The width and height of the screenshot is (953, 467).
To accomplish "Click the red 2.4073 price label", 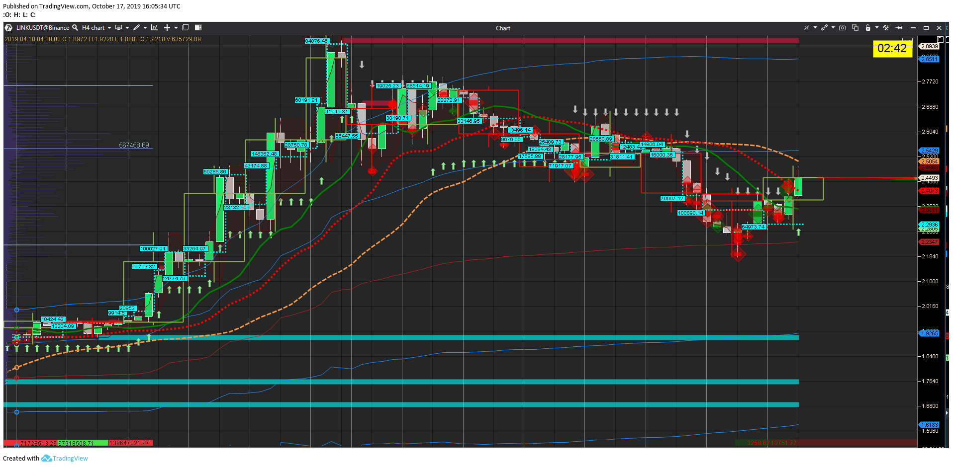I will point(929,191).
